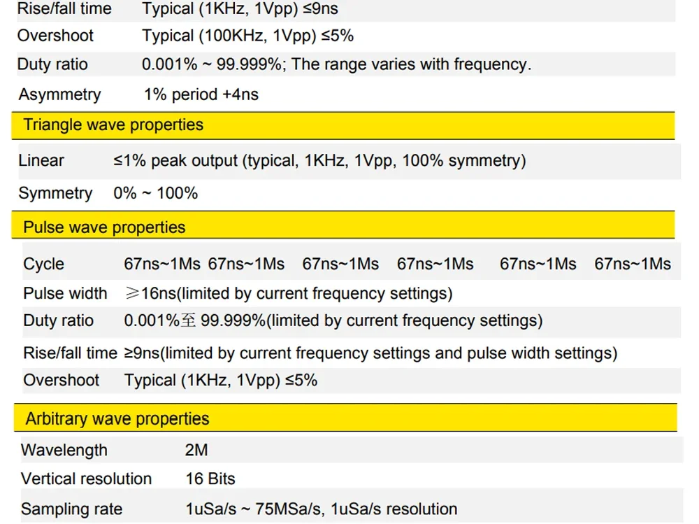Image resolution: width=699 pixels, height=524 pixels.
Task: Click the Overshoot Typical (1KHz, 1Vpp) value
Action: pyautogui.click(x=221, y=381)
